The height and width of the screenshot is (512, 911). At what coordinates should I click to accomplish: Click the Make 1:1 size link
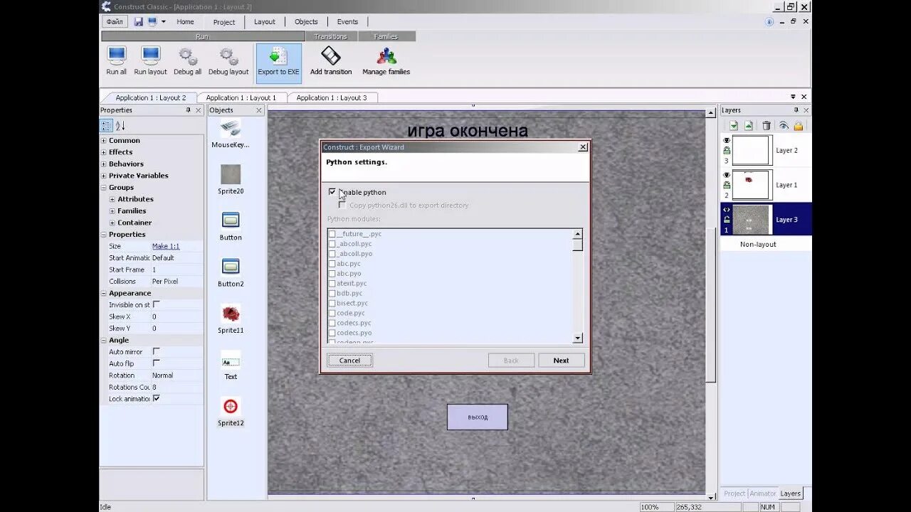(166, 246)
